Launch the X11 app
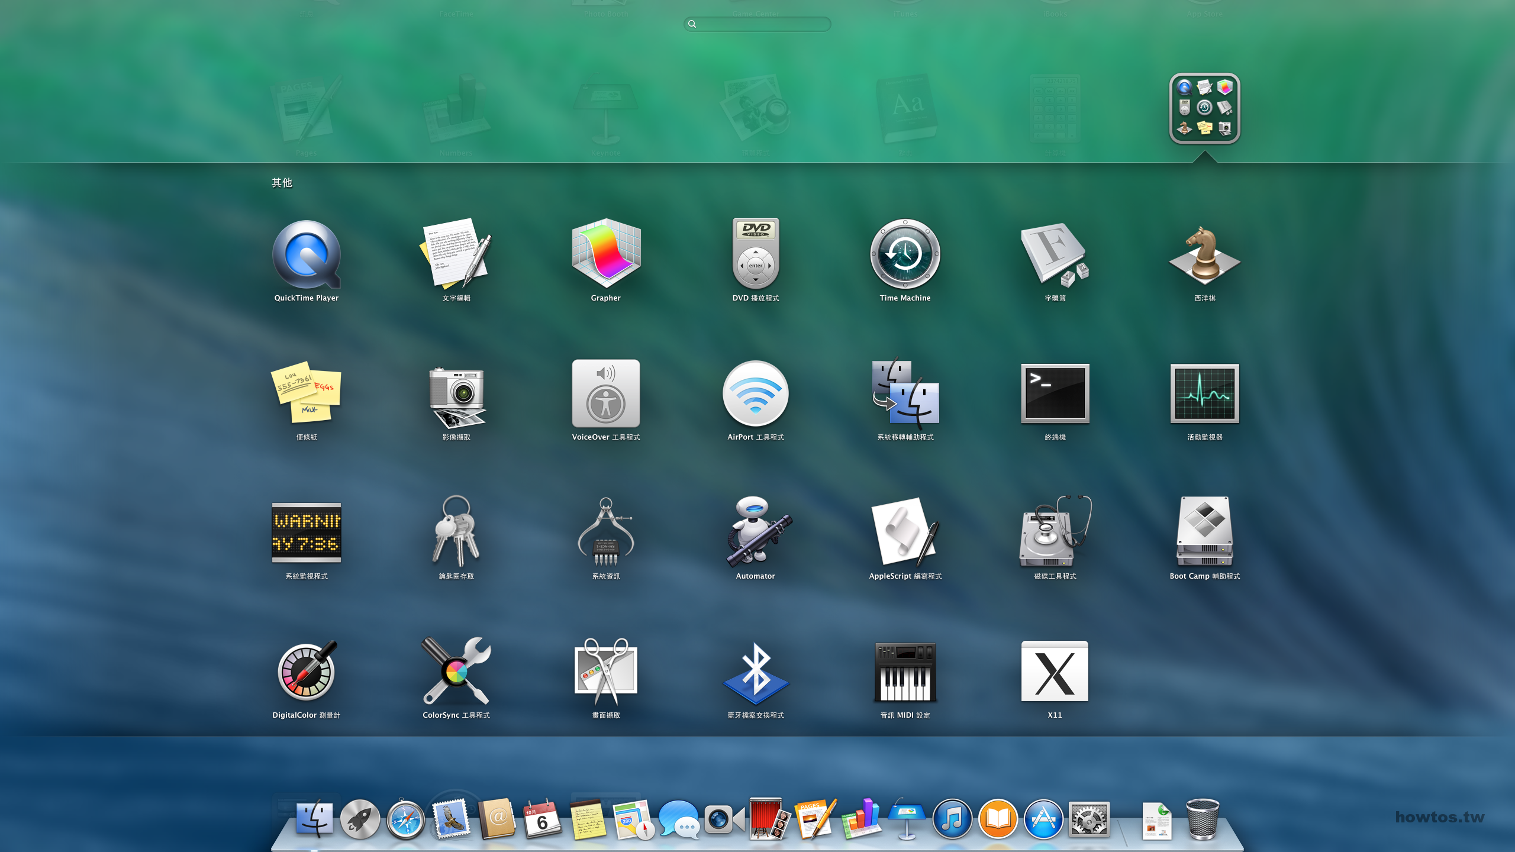 click(1055, 671)
